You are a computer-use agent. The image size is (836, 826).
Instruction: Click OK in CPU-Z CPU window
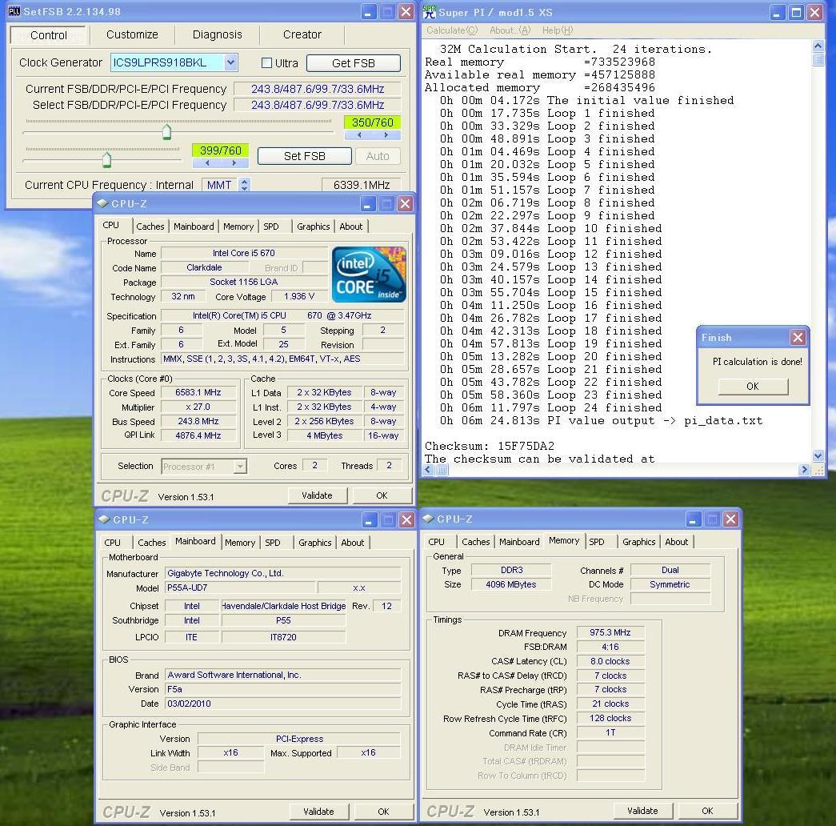[382, 495]
